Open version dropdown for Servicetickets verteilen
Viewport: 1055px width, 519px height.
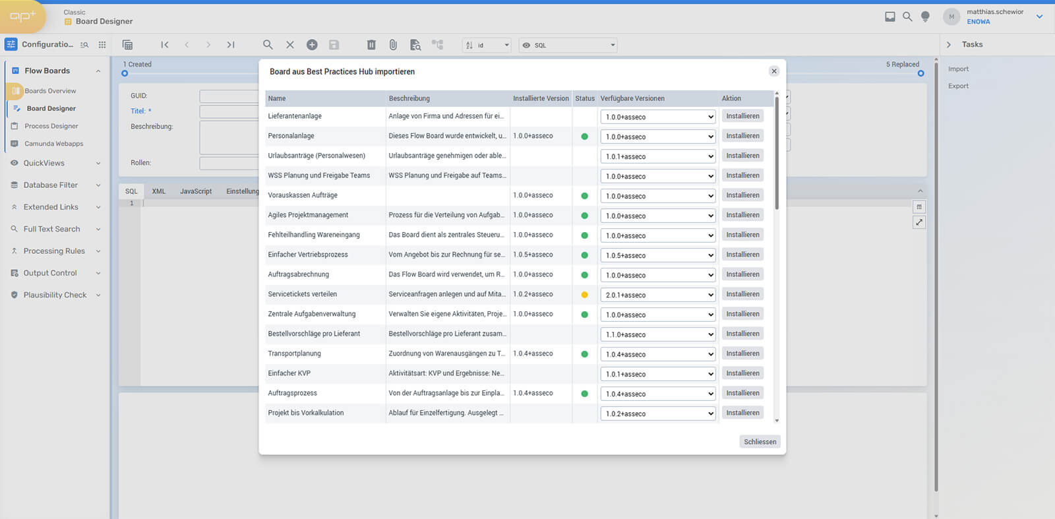pos(657,295)
